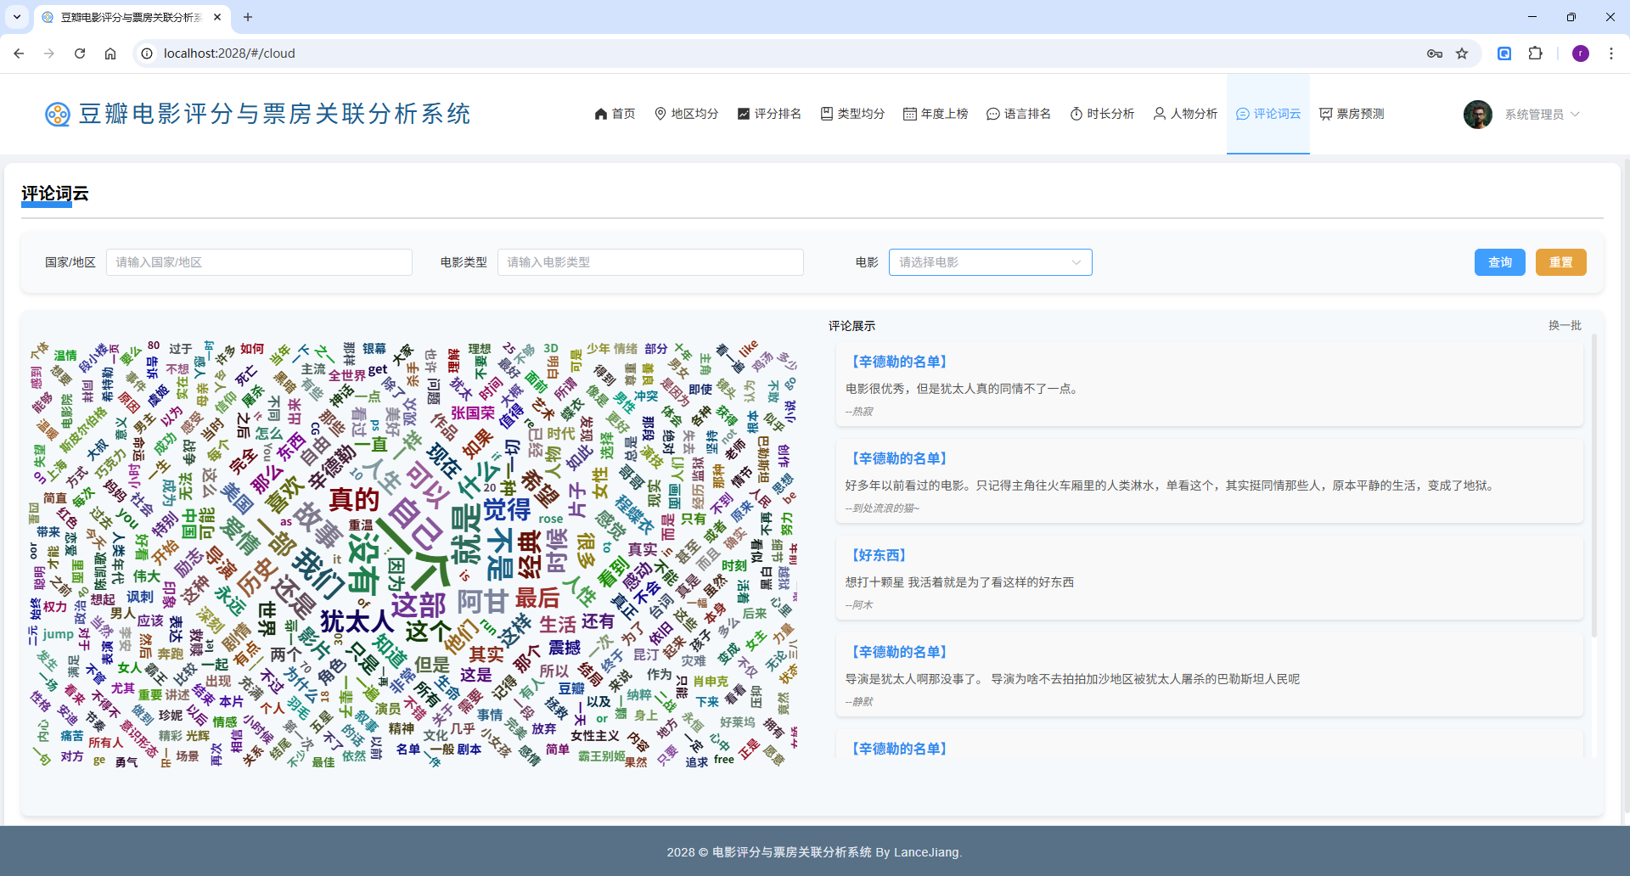This screenshot has height=876, width=1630.
Task: Click the 评论展示 panel label
Action: pyautogui.click(x=852, y=326)
